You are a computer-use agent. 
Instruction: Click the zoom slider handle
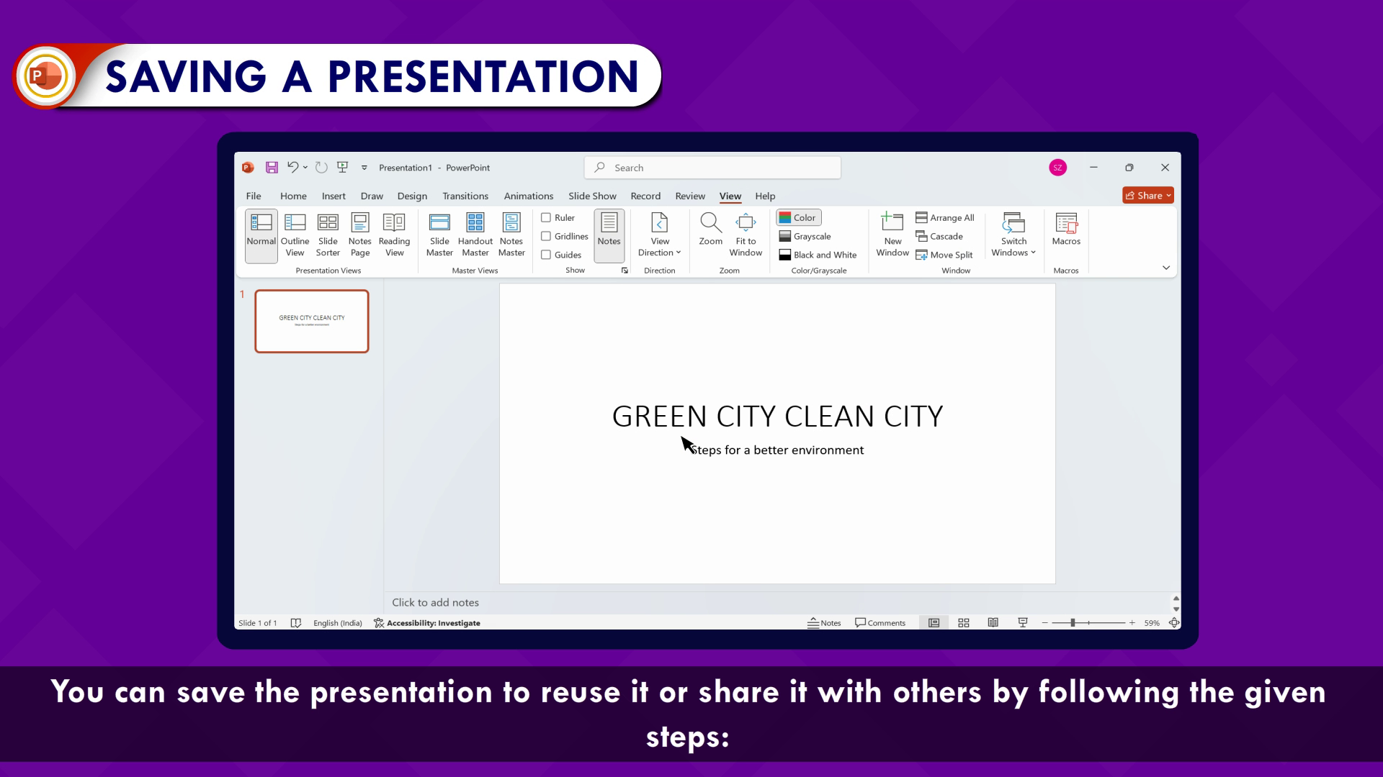coord(1073,623)
